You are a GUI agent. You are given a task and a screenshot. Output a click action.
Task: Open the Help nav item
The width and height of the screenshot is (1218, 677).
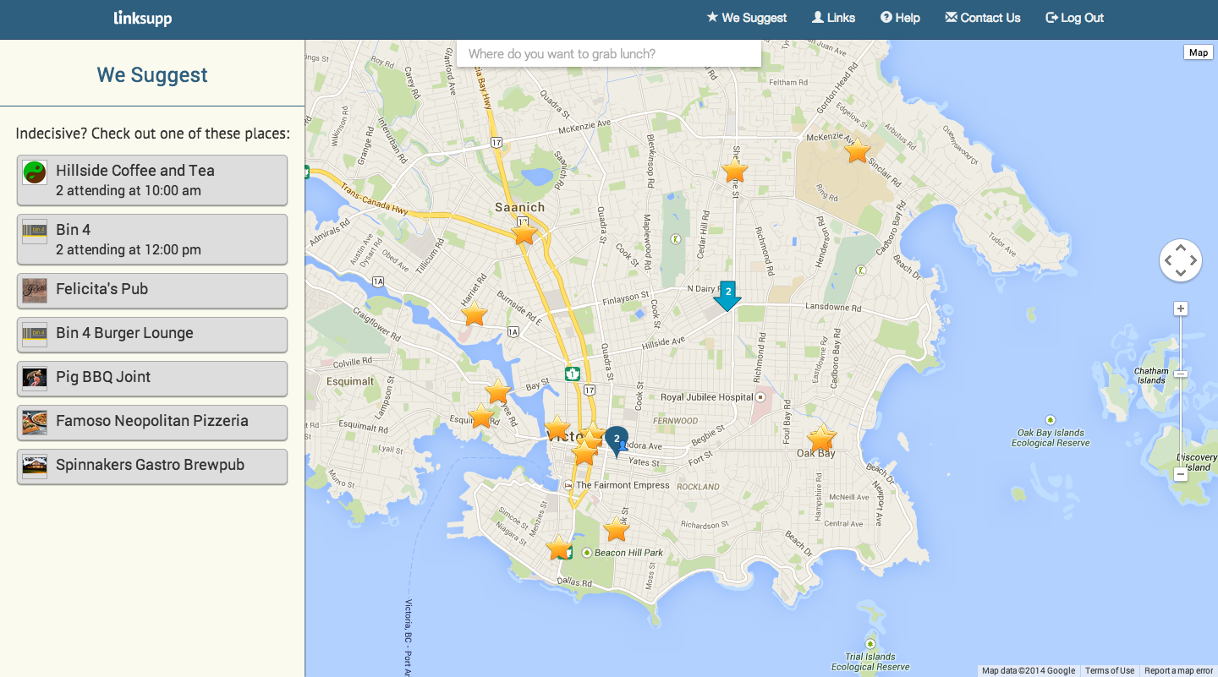click(x=900, y=18)
